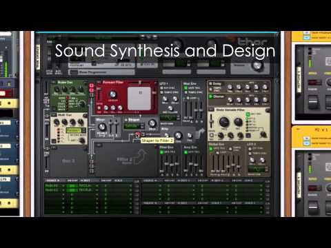Toggle the red Shaper to Filter 2 routing button

pos(138,134)
